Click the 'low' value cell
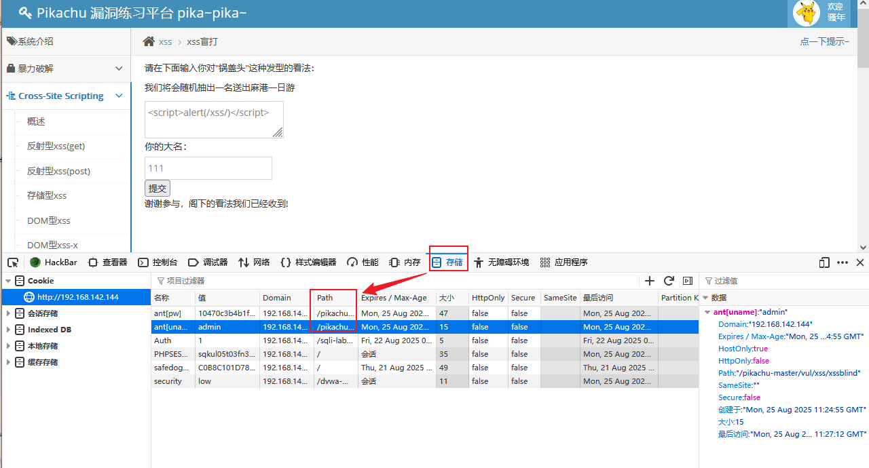Image resolution: width=869 pixels, height=468 pixels. tap(227, 381)
